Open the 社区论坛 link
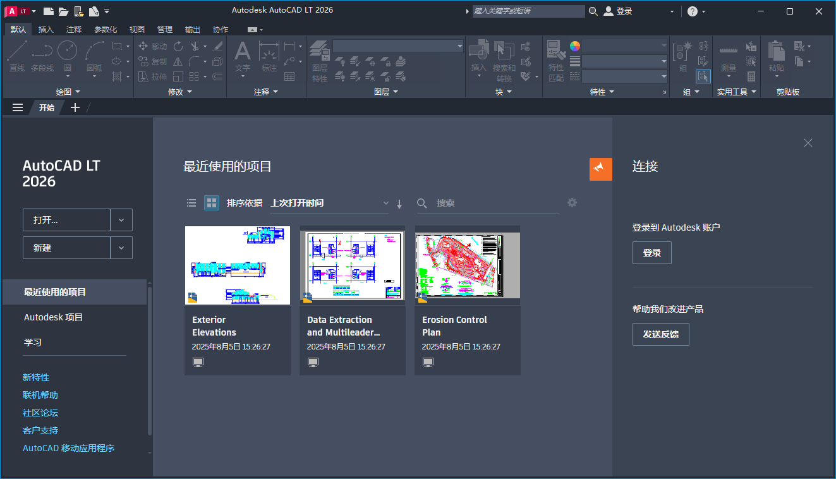This screenshot has width=836, height=479. (40, 412)
